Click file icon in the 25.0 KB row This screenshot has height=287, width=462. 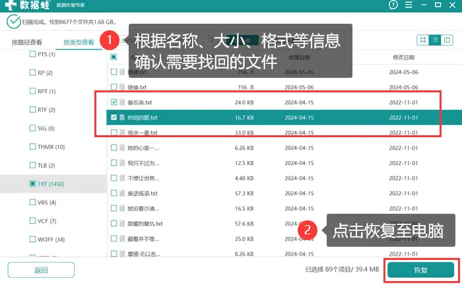(x=122, y=239)
